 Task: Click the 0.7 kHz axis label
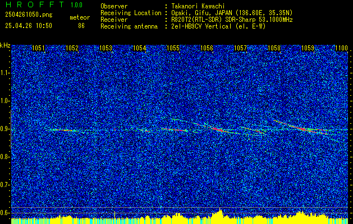4,185
